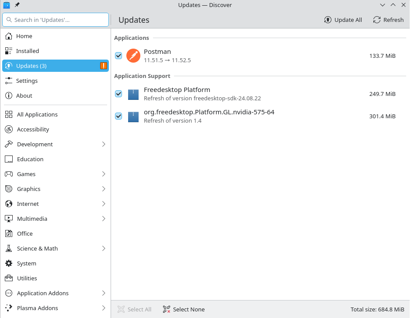Click the Accessibility category icon
The image size is (411, 318).
tap(9, 129)
